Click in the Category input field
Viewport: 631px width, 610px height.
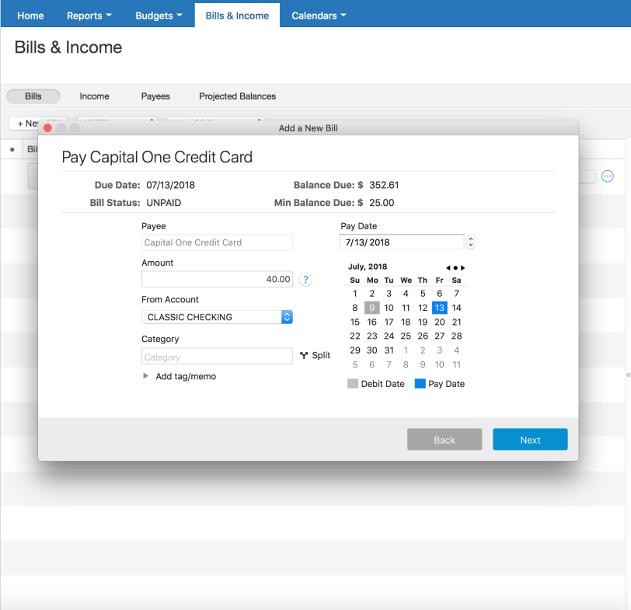click(x=217, y=357)
